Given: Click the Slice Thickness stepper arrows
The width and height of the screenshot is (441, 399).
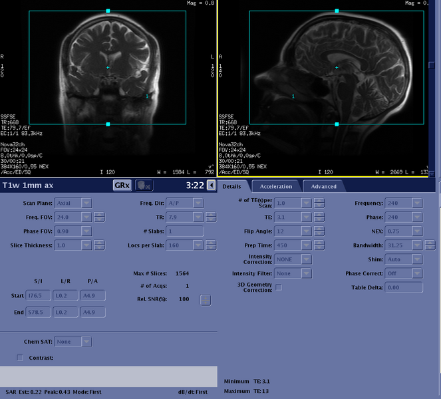Looking at the screenshot, I should [99, 245].
